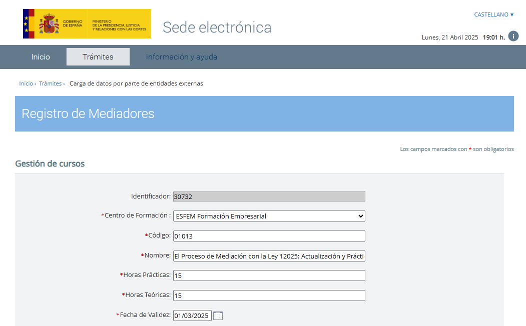Click the Gestión de cursos section heading
This screenshot has height=326, width=526.
coord(50,163)
